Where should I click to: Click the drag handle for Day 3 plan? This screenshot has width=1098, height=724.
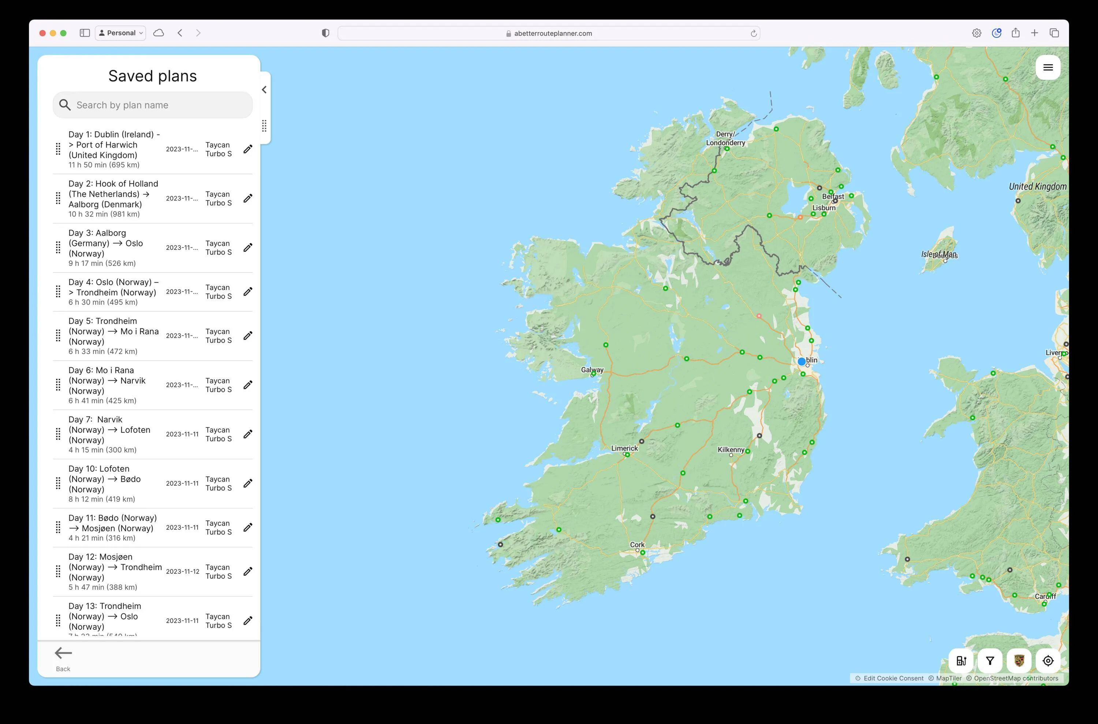(58, 248)
